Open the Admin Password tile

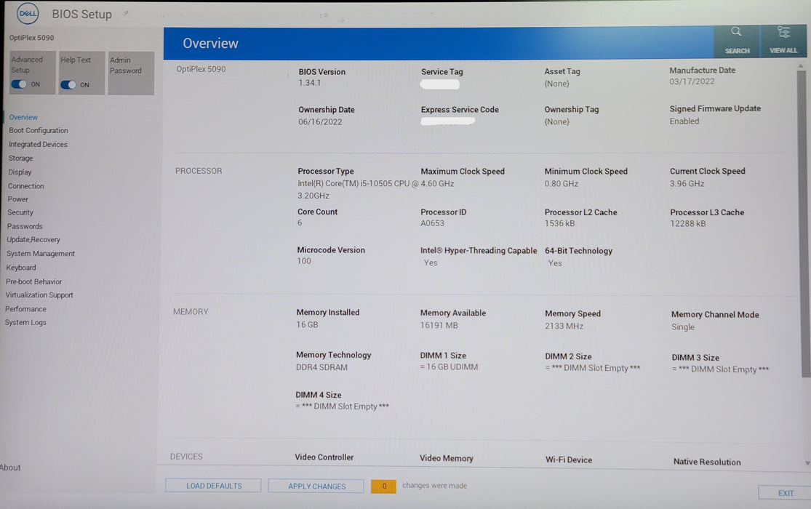(131, 73)
